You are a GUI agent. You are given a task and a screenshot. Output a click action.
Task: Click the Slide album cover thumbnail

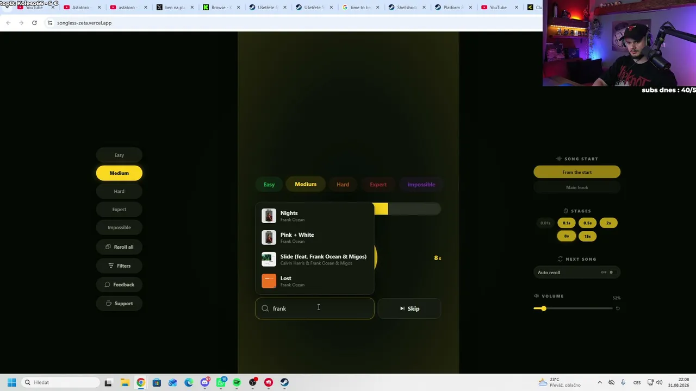click(x=269, y=260)
